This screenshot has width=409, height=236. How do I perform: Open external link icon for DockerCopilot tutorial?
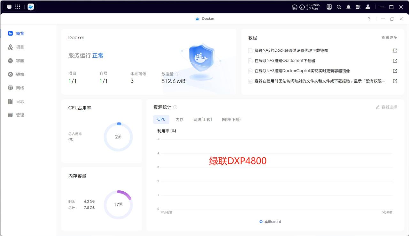click(395, 71)
